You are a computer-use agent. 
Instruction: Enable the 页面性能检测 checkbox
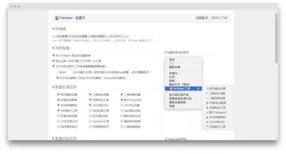click(x=58, y=116)
